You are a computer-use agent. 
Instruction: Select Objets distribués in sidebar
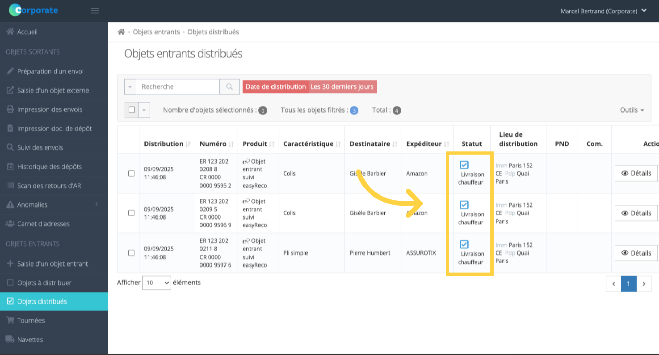[54, 301]
